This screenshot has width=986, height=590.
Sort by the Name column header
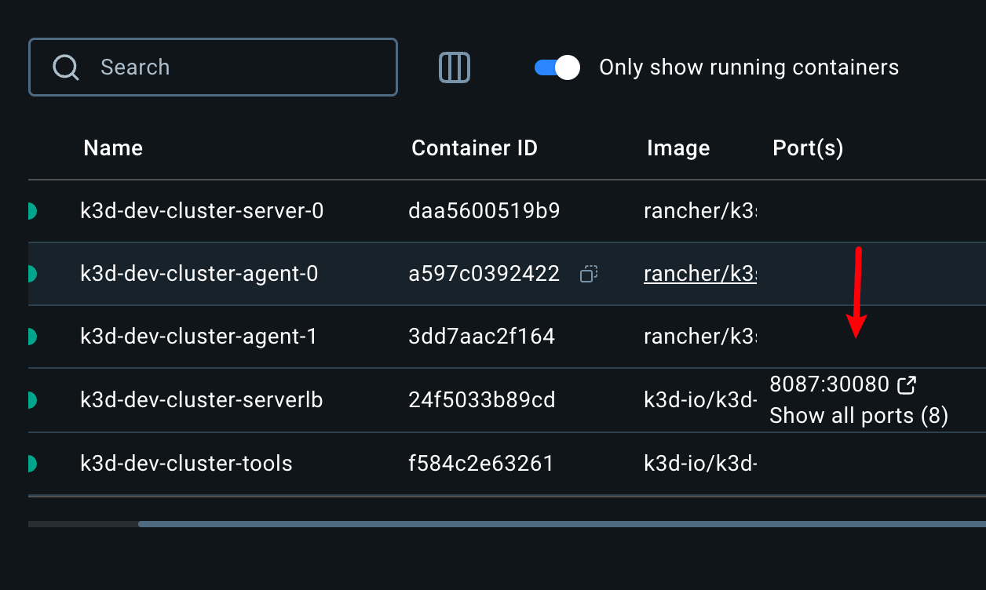tap(113, 148)
